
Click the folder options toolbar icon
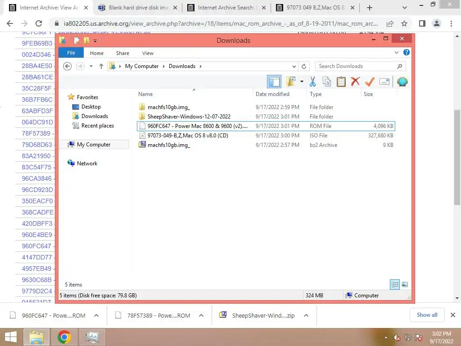point(291,82)
